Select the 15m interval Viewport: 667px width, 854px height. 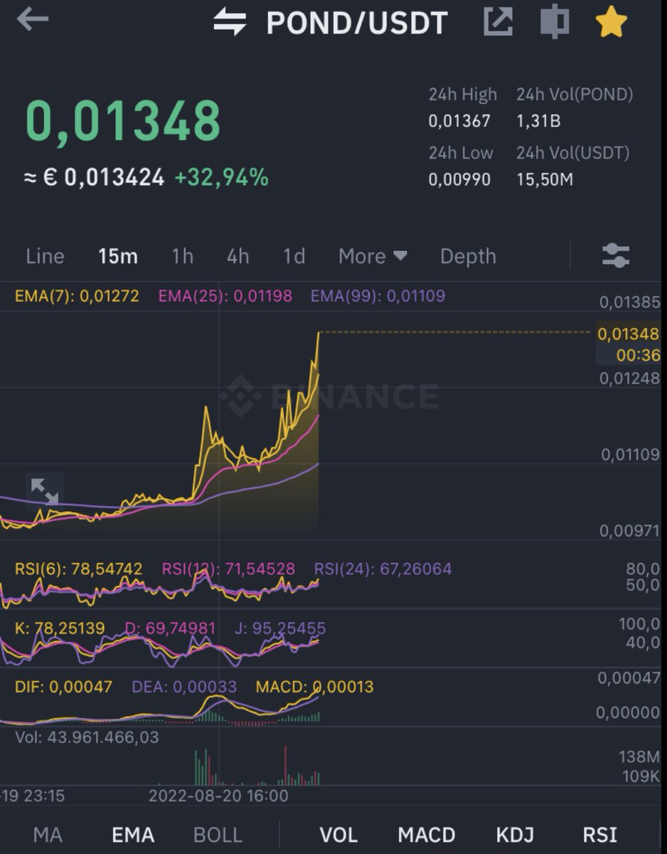coord(118,256)
